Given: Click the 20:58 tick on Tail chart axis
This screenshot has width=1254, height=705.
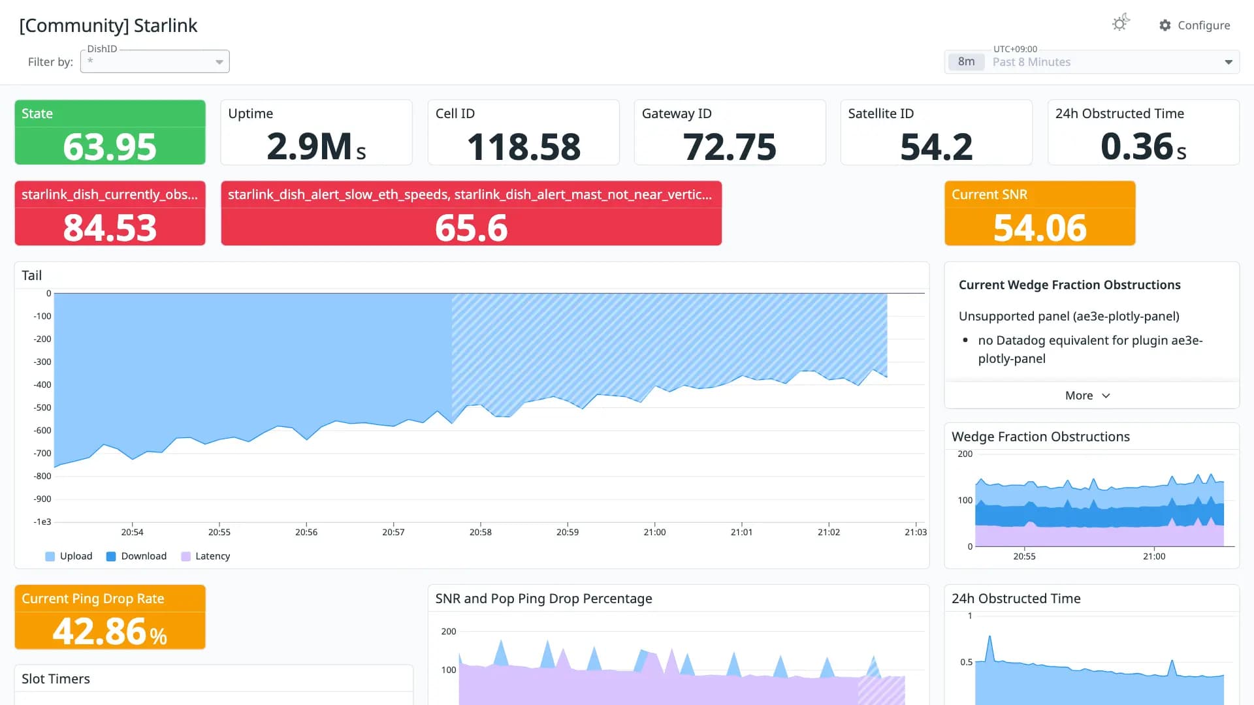Looking at the screenshot, I should (x=480, y=532).
